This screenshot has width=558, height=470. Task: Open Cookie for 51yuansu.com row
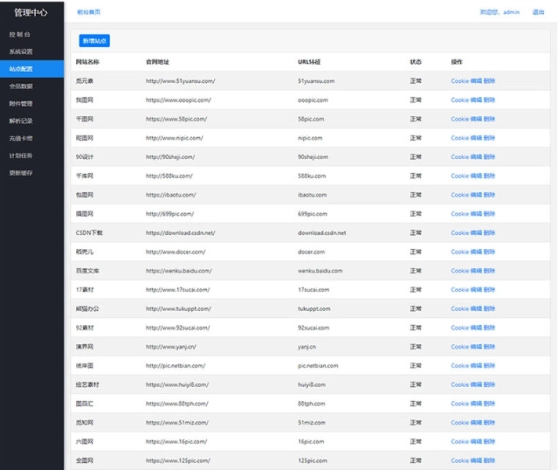(460, 81)
